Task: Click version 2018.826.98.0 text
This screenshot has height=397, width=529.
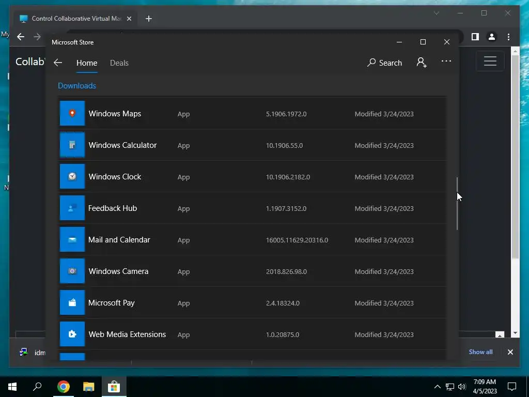Action: click(286, 272)
